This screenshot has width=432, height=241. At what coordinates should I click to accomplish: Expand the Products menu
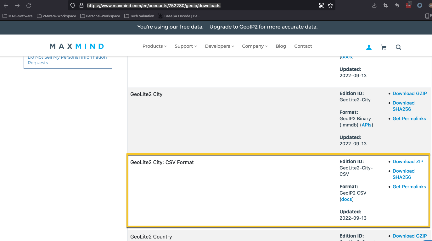[154, 46]
